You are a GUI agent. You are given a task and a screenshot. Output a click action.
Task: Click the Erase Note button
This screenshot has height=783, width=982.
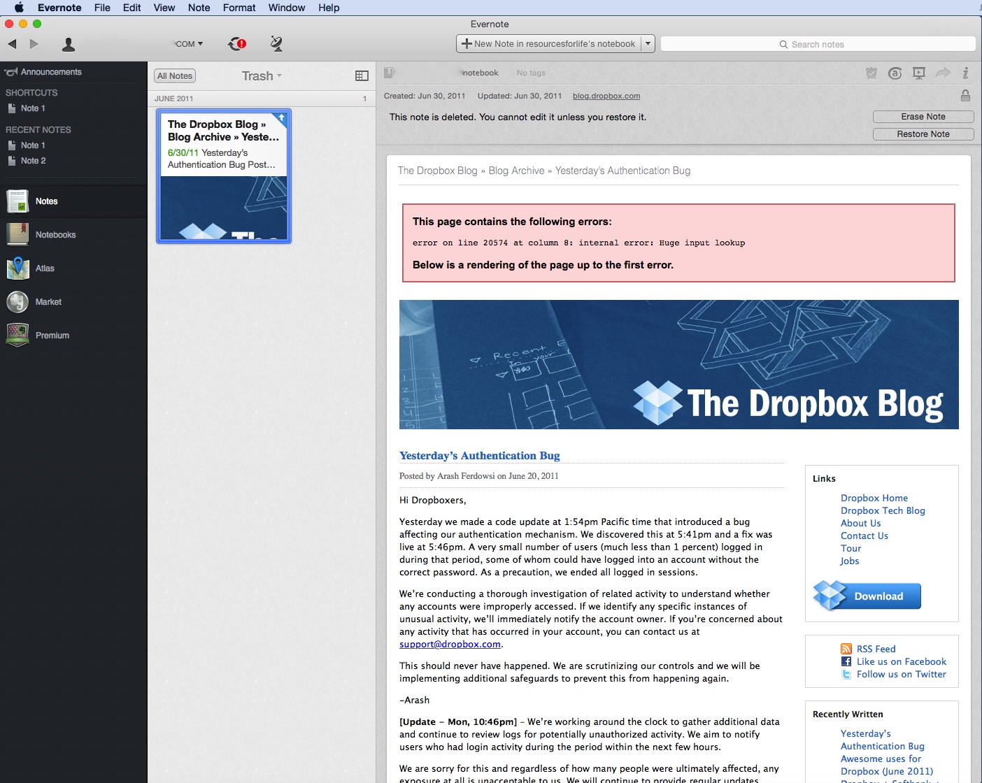coord(923,117)
